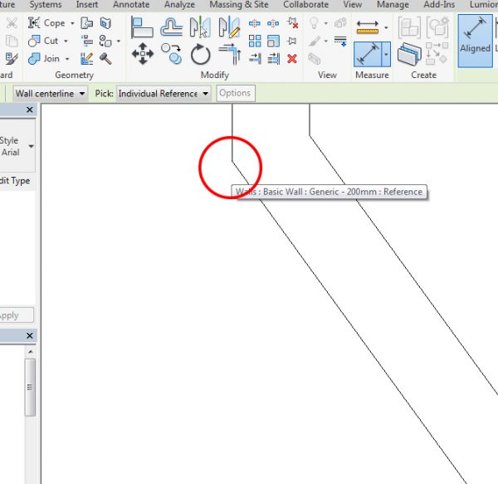Viewport: 498px width, 484px height.
Task: Select the Move tool with four arrows
Action: [x=144, y=56]
